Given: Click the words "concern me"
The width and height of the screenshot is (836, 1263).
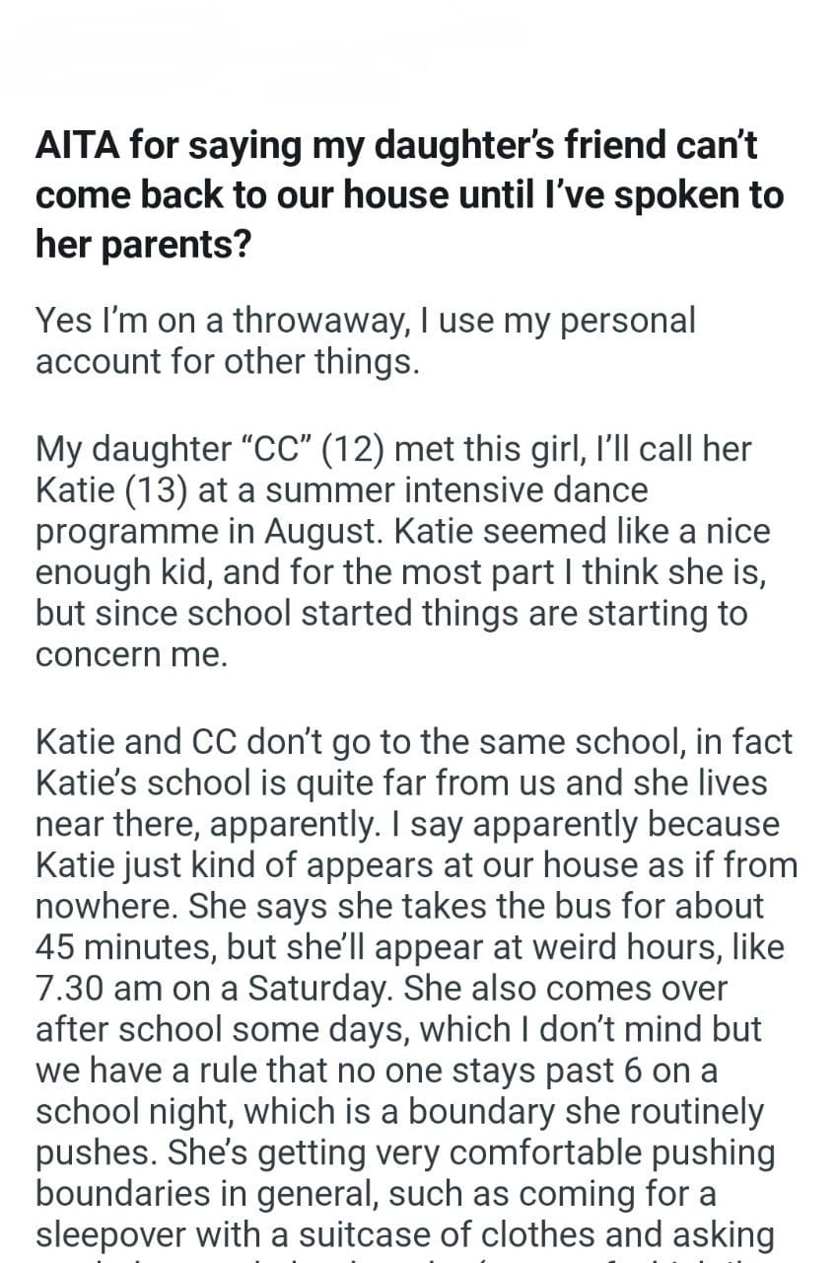Looking at the screenshot, I should pos(131,655).
